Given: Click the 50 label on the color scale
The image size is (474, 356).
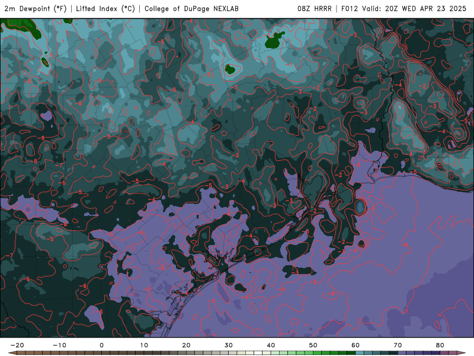Looking at the screenshot, I should pos(313,345).
